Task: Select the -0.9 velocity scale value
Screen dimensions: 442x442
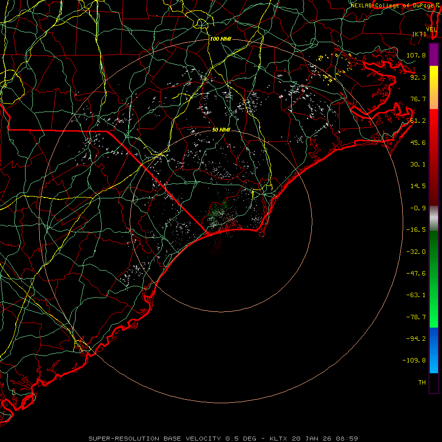Action: point(418,208)
